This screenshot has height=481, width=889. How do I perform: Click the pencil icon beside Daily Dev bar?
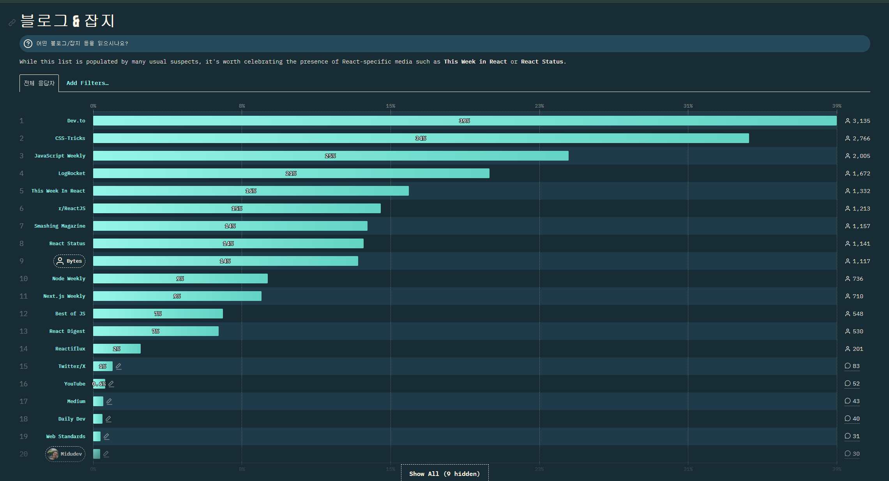point(108,419)
